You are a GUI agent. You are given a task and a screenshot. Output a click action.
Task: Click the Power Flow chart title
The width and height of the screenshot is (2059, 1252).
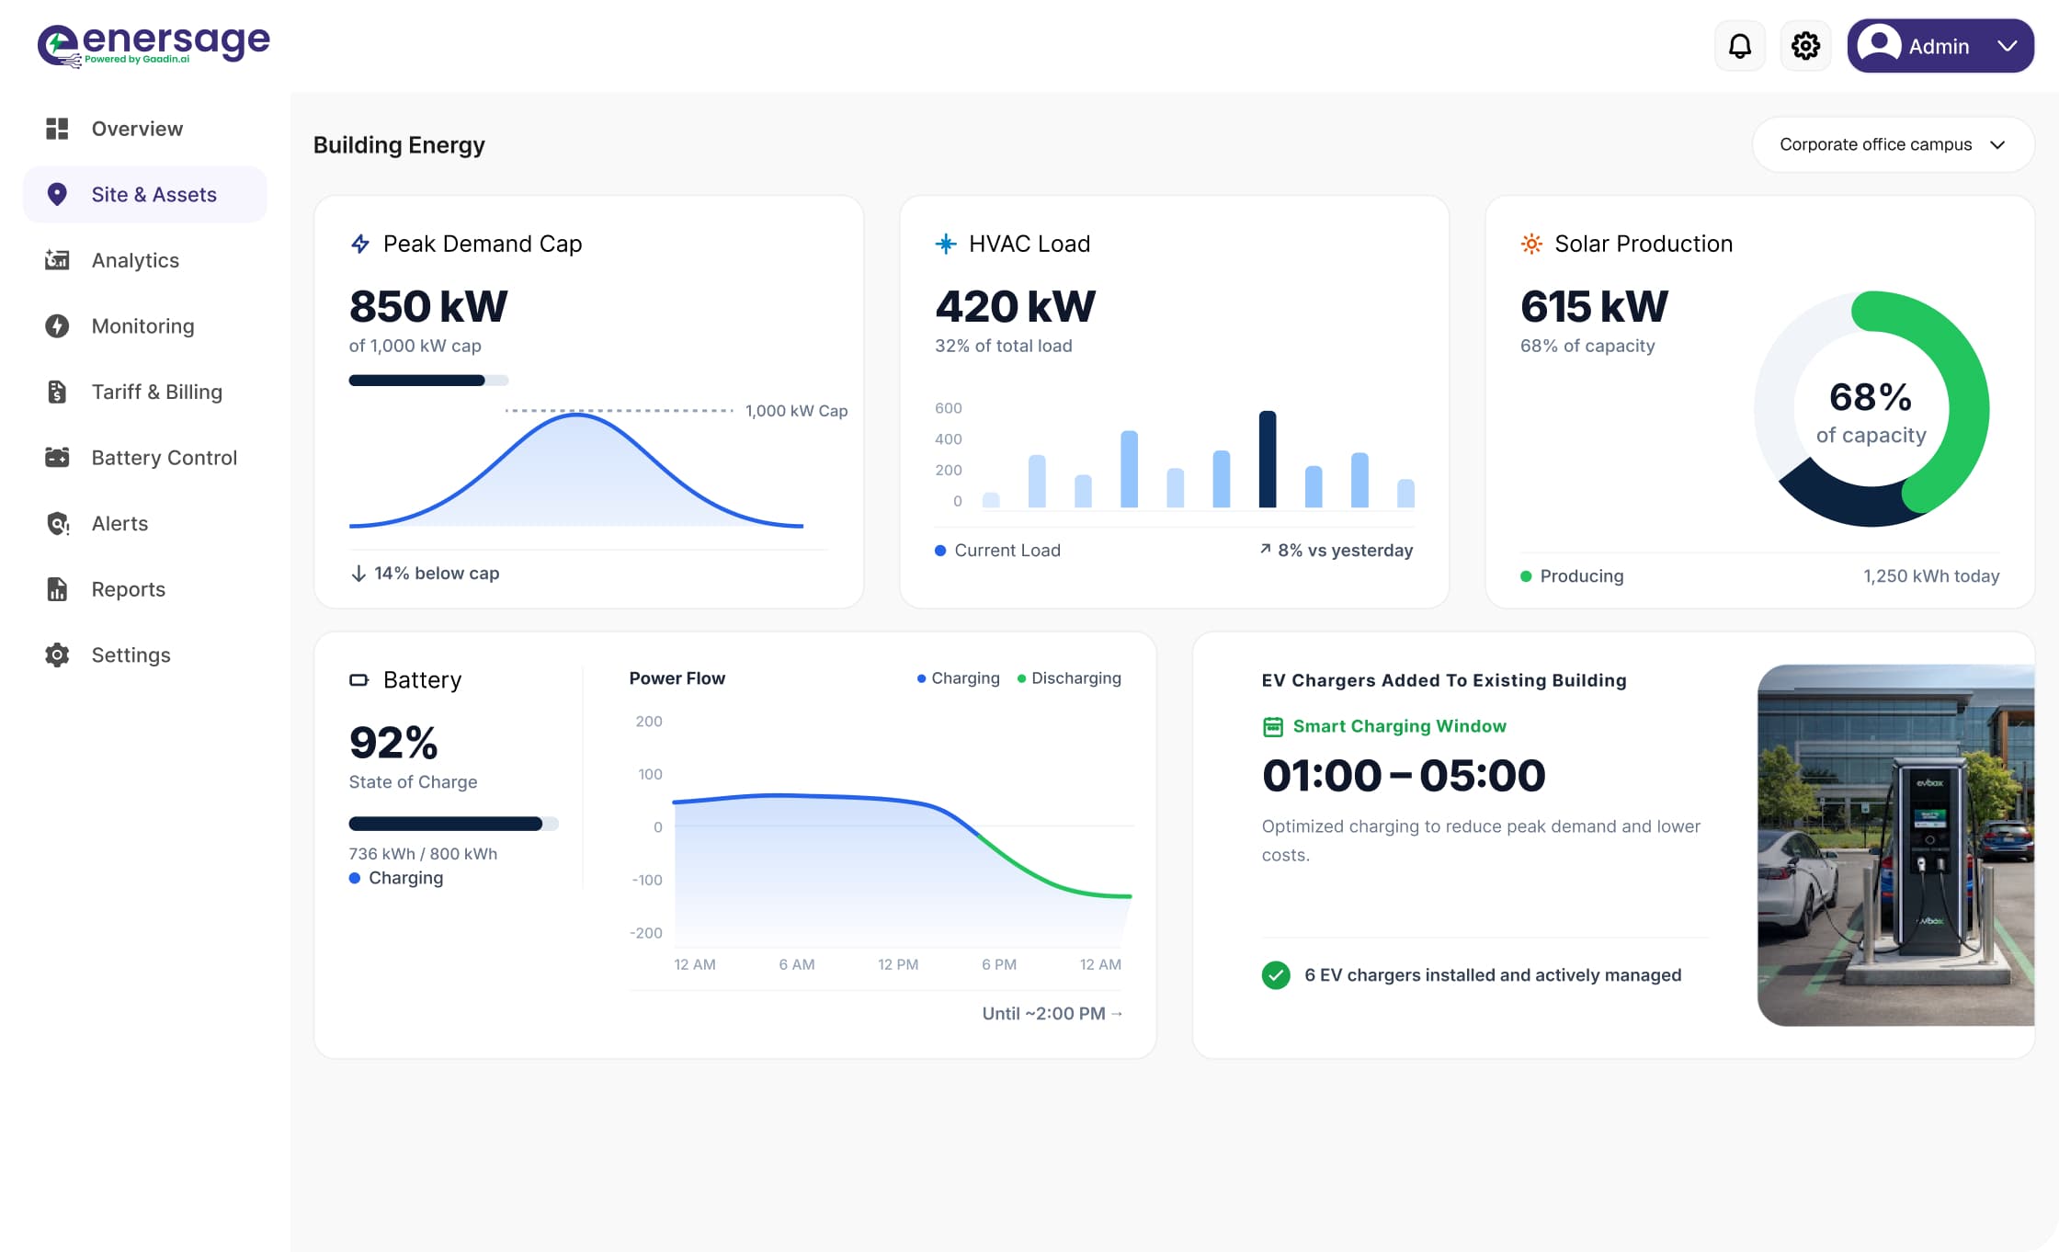677,678
